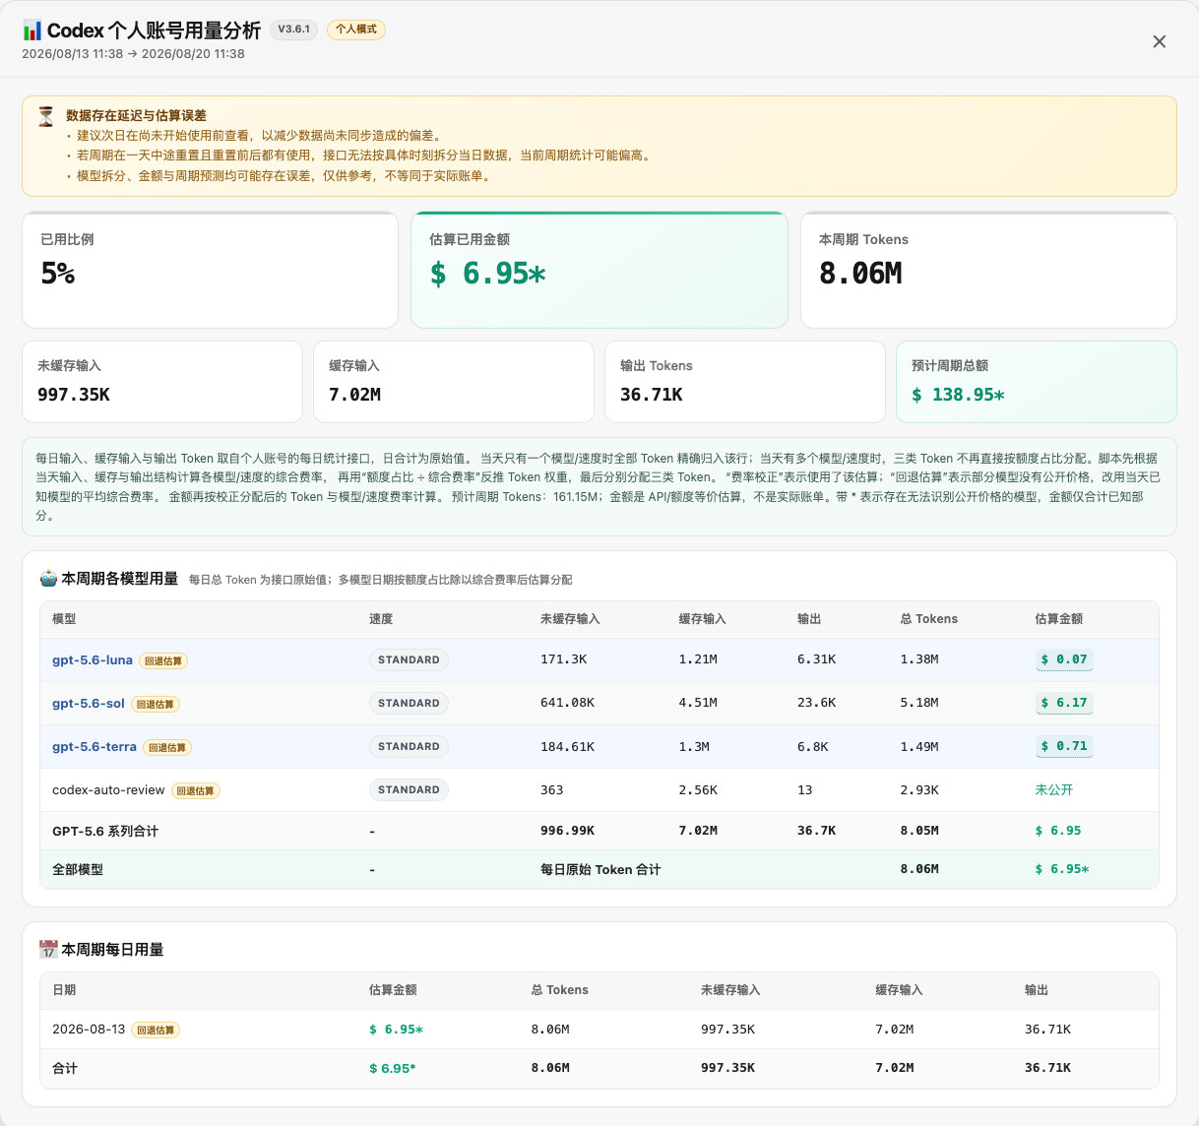Screen dimensions: 1199x1126
Task: Click the 每日原始 Token 合计 cell
Action: (600, 870)
